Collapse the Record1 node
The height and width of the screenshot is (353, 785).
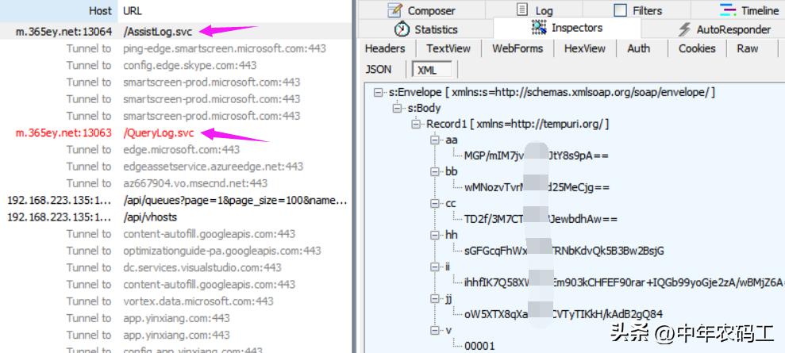pos(416,124)
